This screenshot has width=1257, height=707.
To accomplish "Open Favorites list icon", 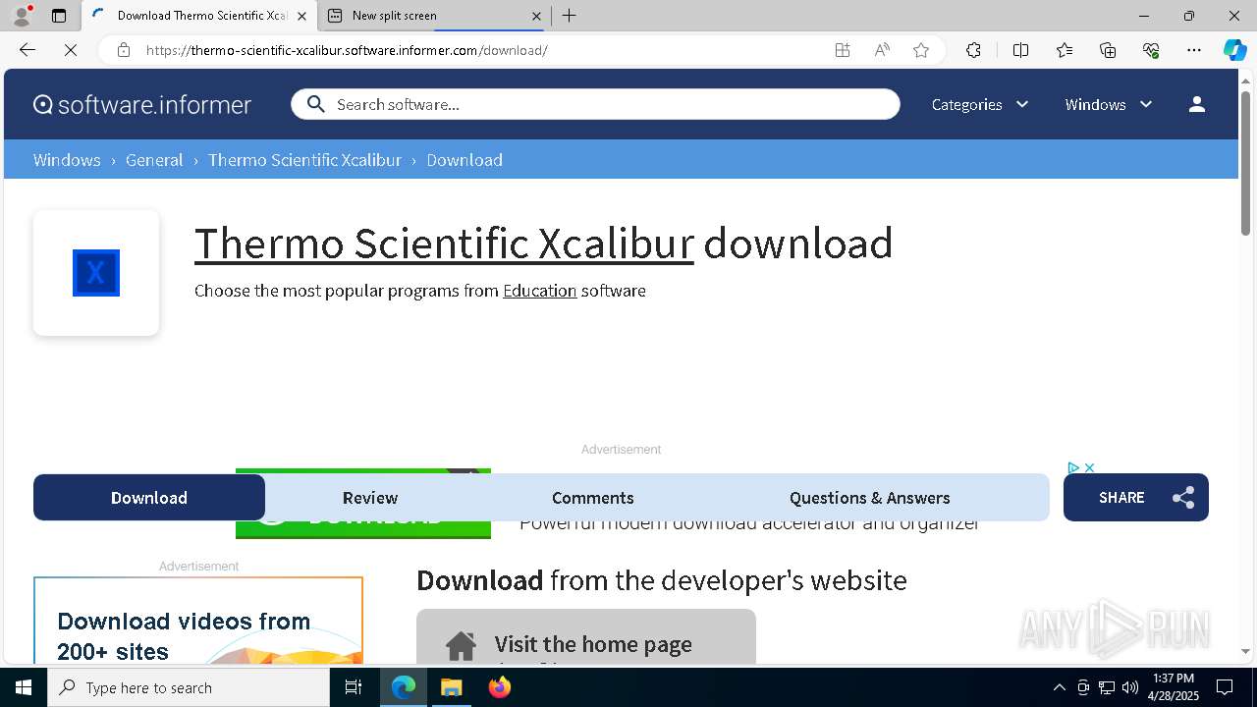I will pyautogui.click(x=1065, y=50).
